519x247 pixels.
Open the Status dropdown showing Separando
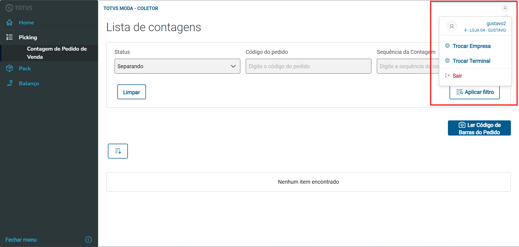[x=177, y=66]
